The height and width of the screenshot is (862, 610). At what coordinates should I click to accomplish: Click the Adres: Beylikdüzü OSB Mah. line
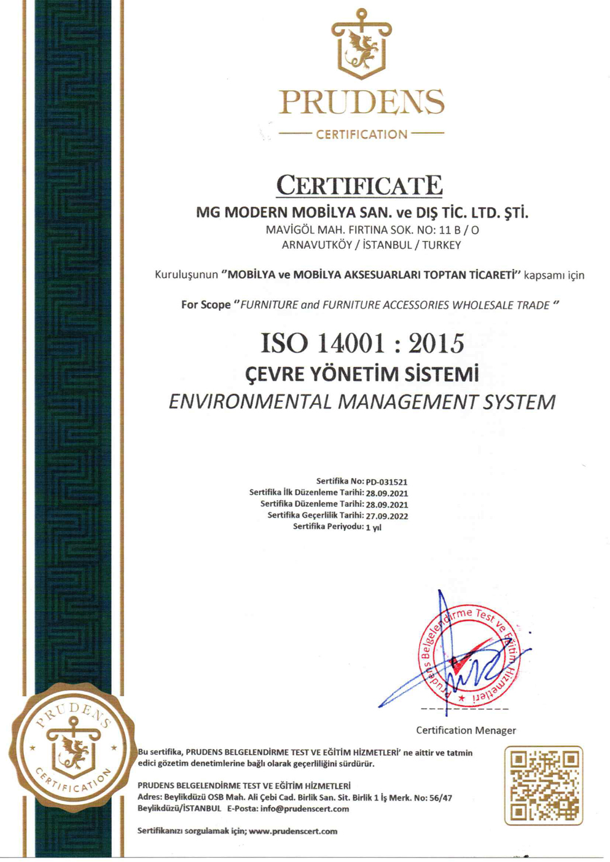295,797
